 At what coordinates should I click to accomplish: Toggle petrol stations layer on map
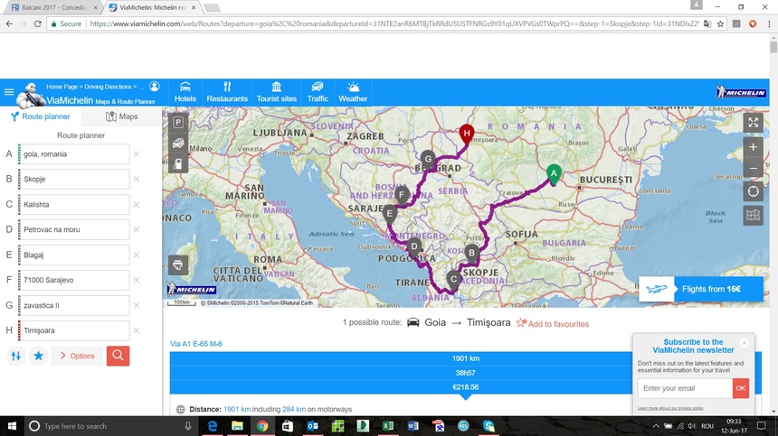click(x=178, y=164)
